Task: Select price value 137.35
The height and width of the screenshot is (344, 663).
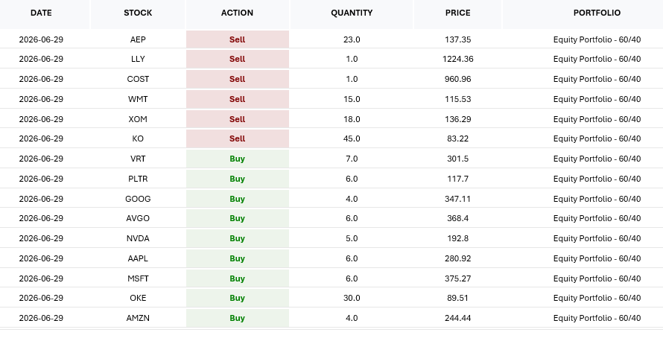Action: pyautogui.click(x=458, y=39)
